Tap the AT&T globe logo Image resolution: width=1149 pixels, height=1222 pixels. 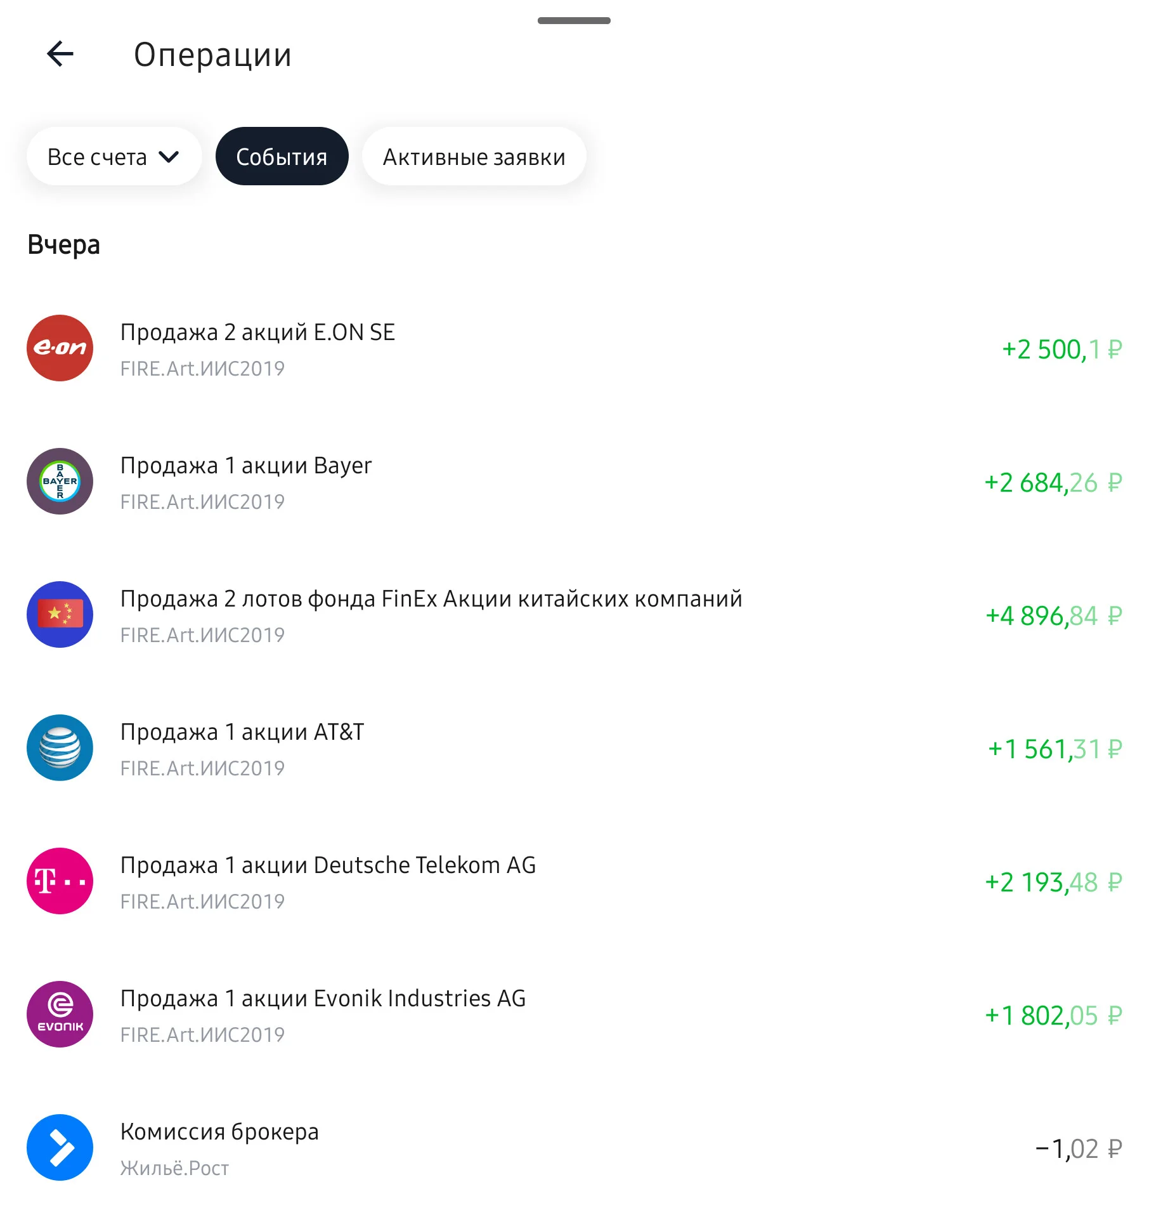click(x=60, y=747)
